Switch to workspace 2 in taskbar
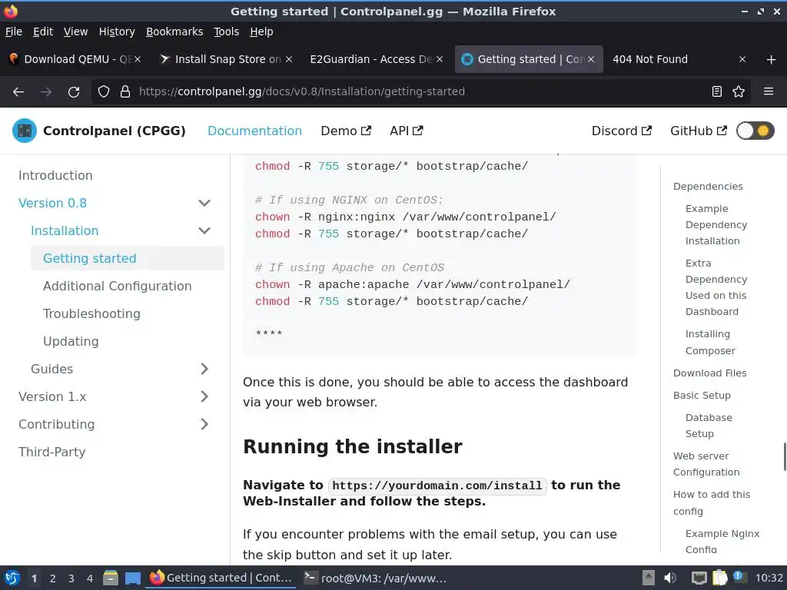Image resolution: width=787 pixels, height=590 pixels. coord(53,578)
